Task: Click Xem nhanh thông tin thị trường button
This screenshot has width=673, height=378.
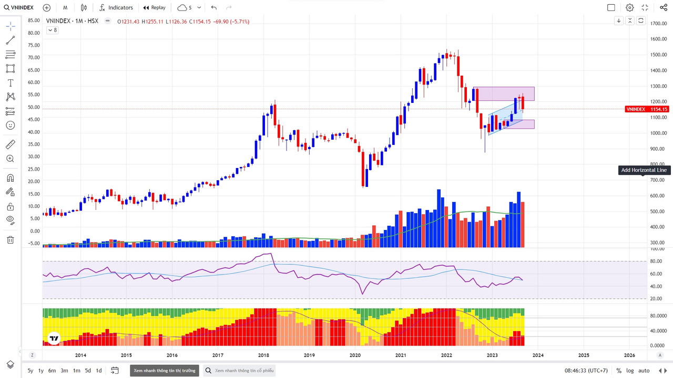Action: [165, 371]
